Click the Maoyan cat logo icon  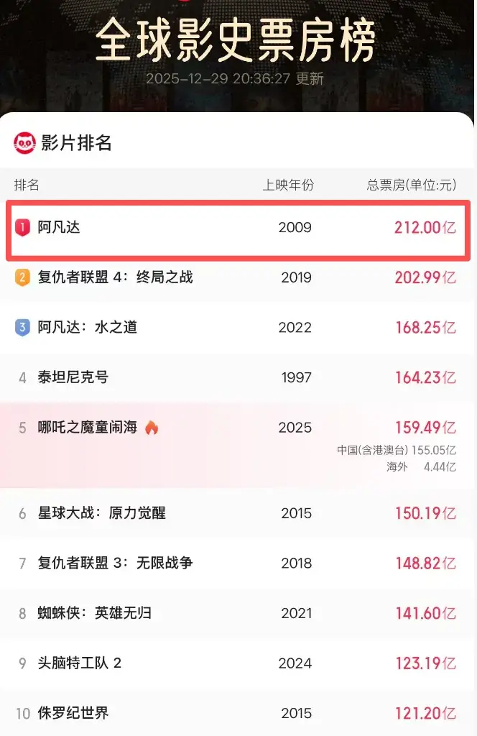[x=25, y=143]
